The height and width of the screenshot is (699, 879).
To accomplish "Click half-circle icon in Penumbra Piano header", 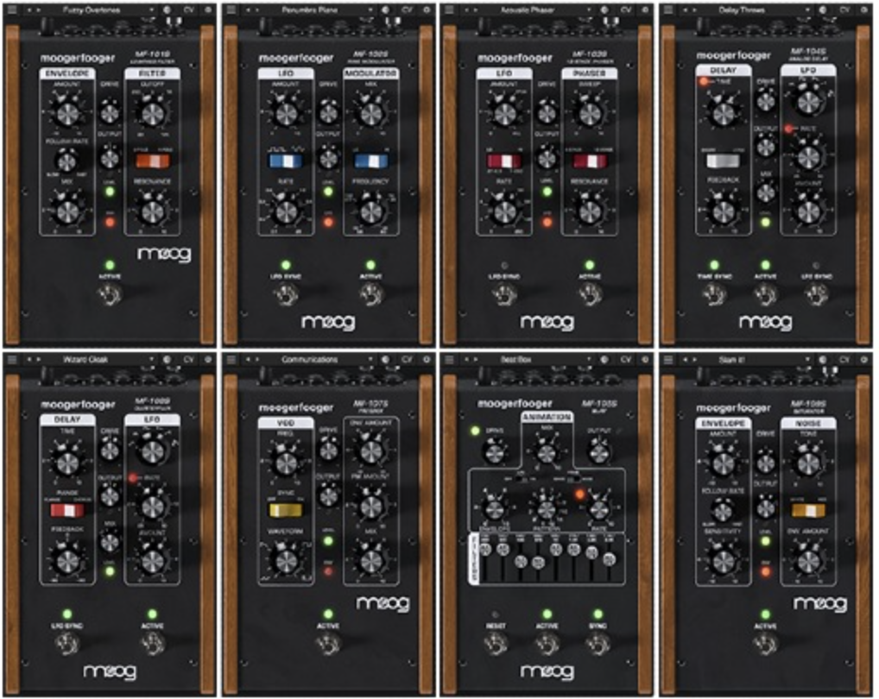I will click(386, 9).
